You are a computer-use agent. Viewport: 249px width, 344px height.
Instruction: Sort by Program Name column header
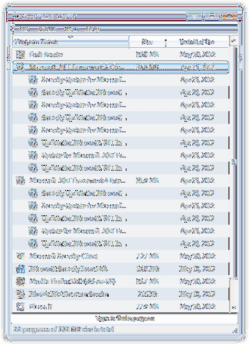click(70, 41)
